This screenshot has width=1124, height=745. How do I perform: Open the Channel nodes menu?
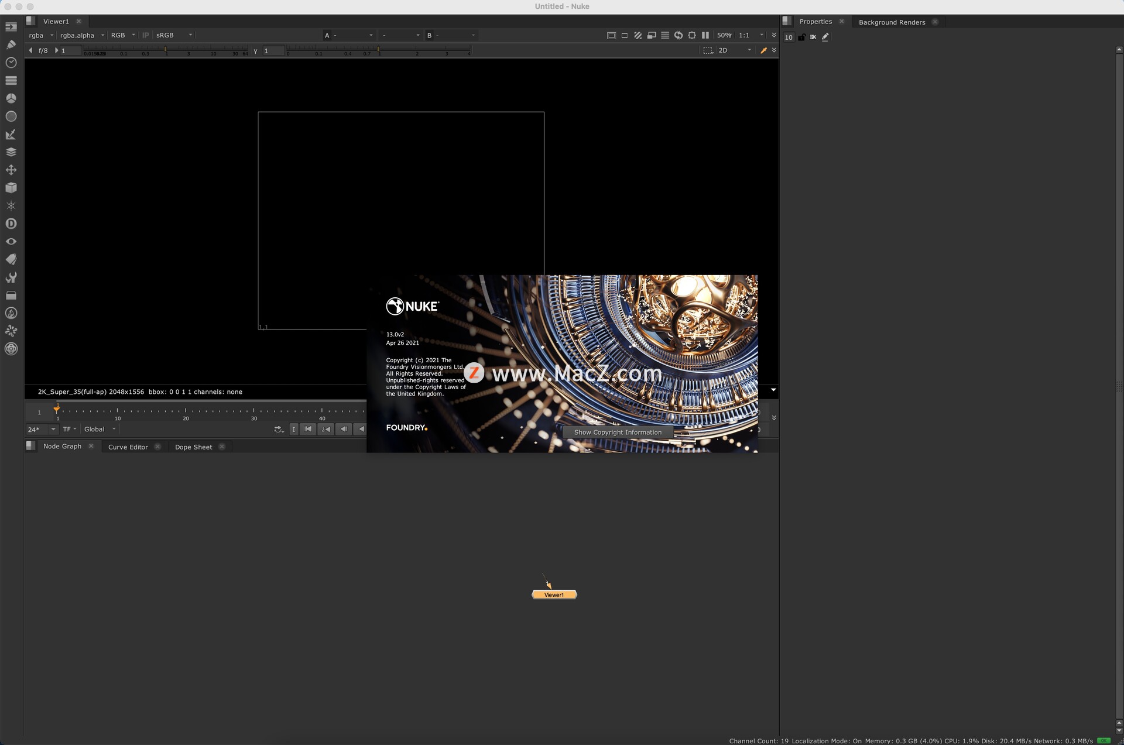coord(11,80)
